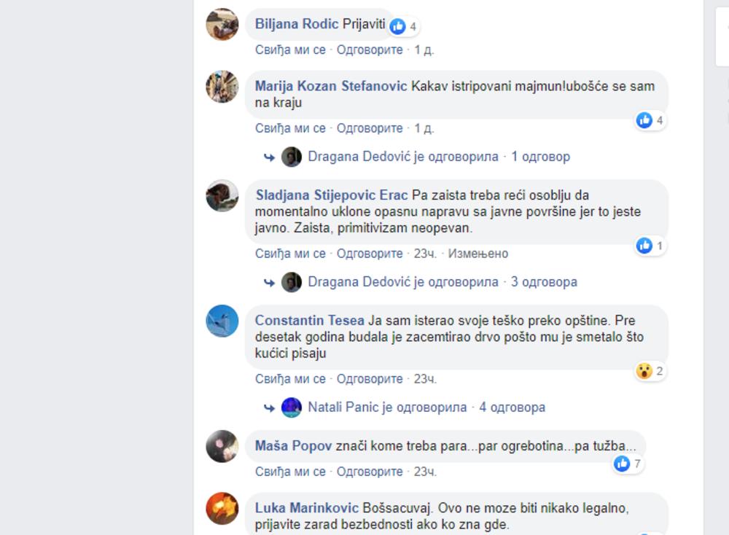This screenshot has width=729, height=535.
Task: Click the reply arrow icon before '3 одговора'
Action: [269, 282]
